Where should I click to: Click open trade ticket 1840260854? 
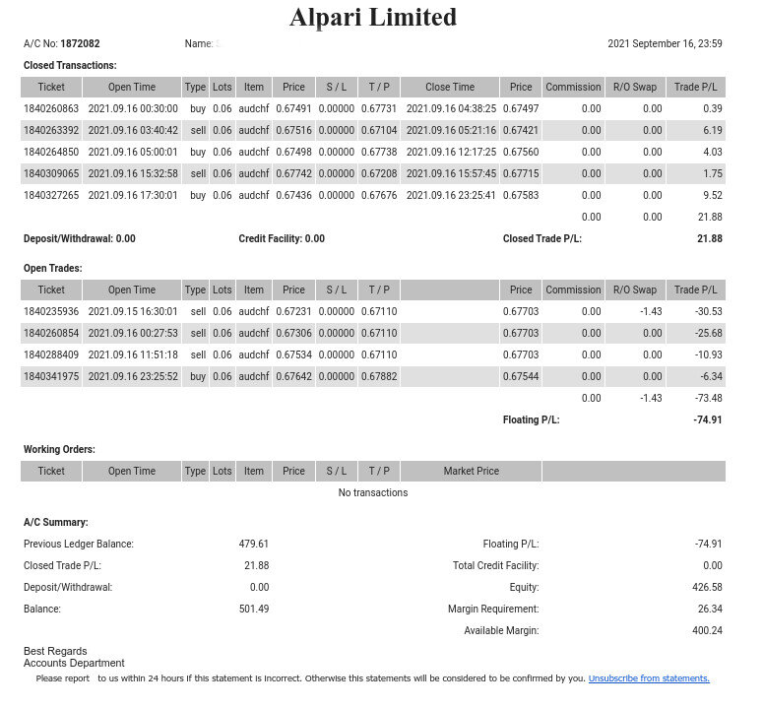pyautogui.click(x=51, y=333)
